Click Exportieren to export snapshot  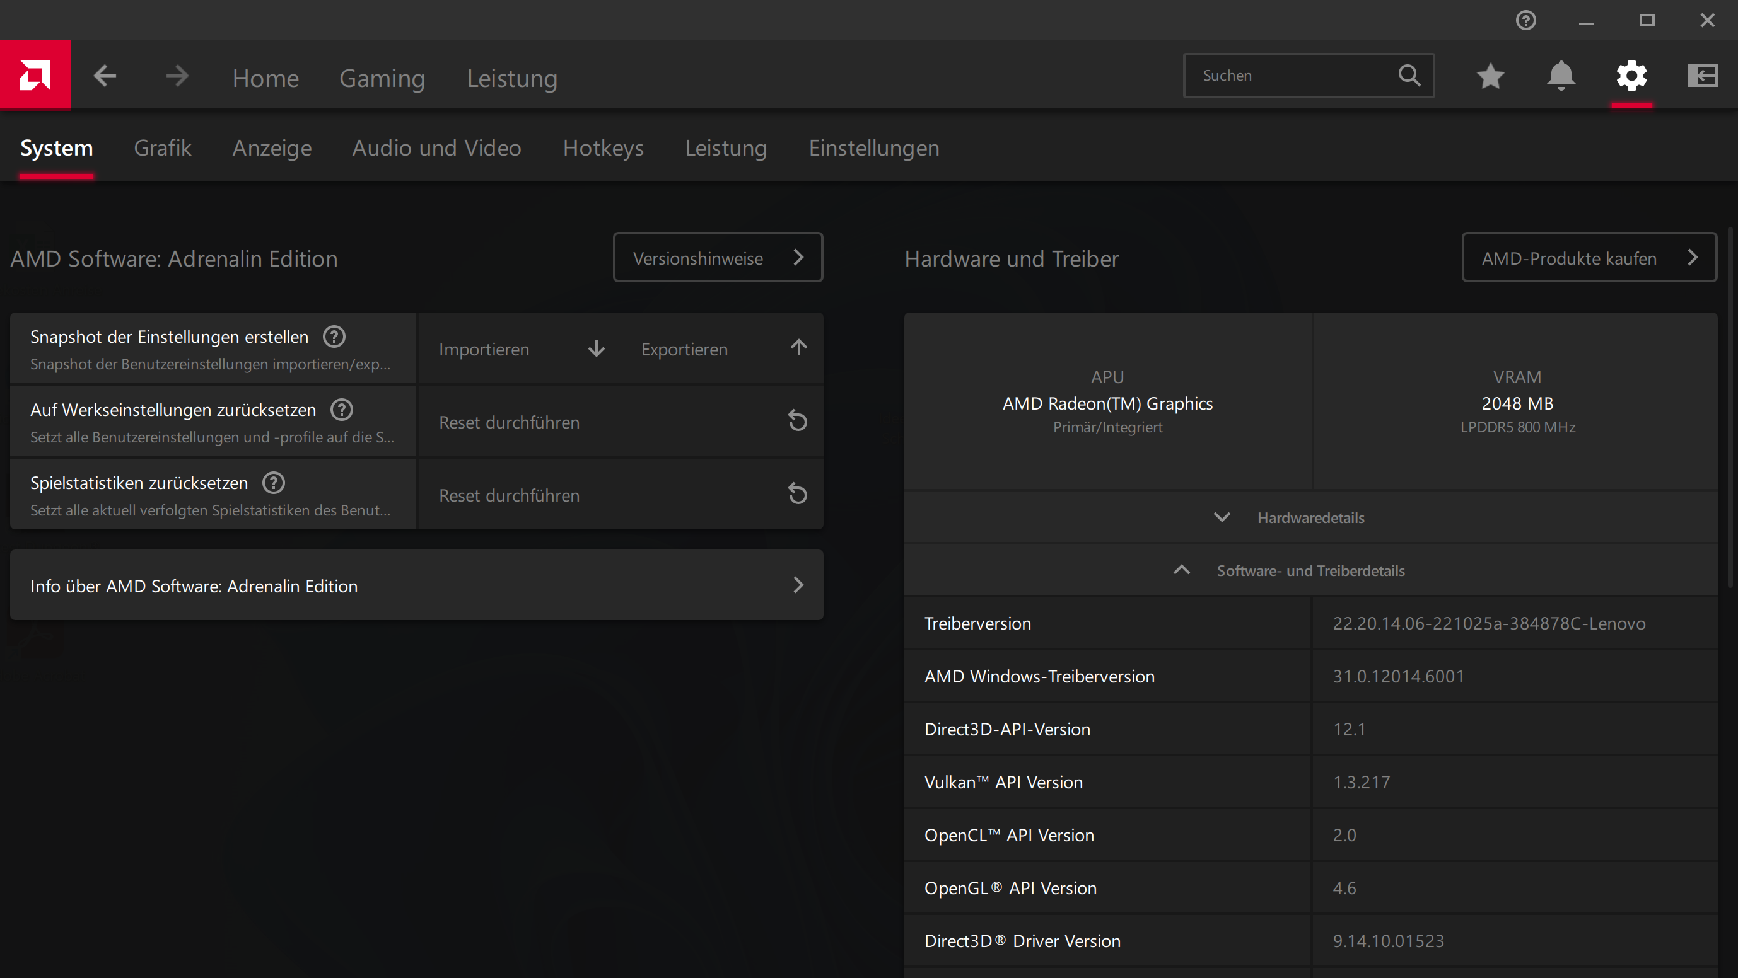[x=684, y=349]
